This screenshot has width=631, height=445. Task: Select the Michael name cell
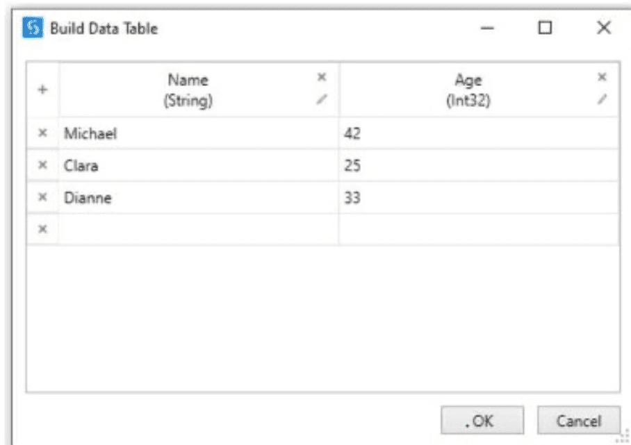pos(198,133)
